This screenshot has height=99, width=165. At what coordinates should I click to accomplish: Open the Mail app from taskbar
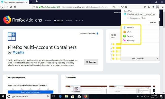tap(79, 96)
